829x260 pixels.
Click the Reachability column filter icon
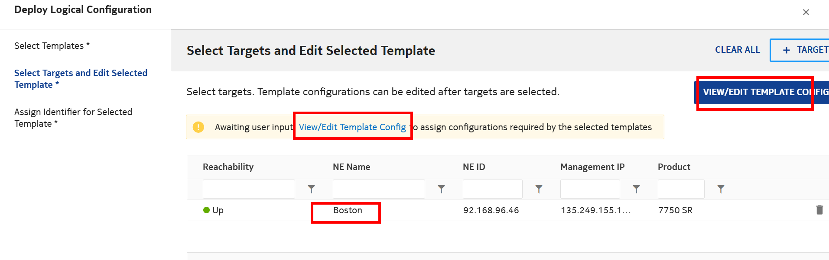(311, 189)
